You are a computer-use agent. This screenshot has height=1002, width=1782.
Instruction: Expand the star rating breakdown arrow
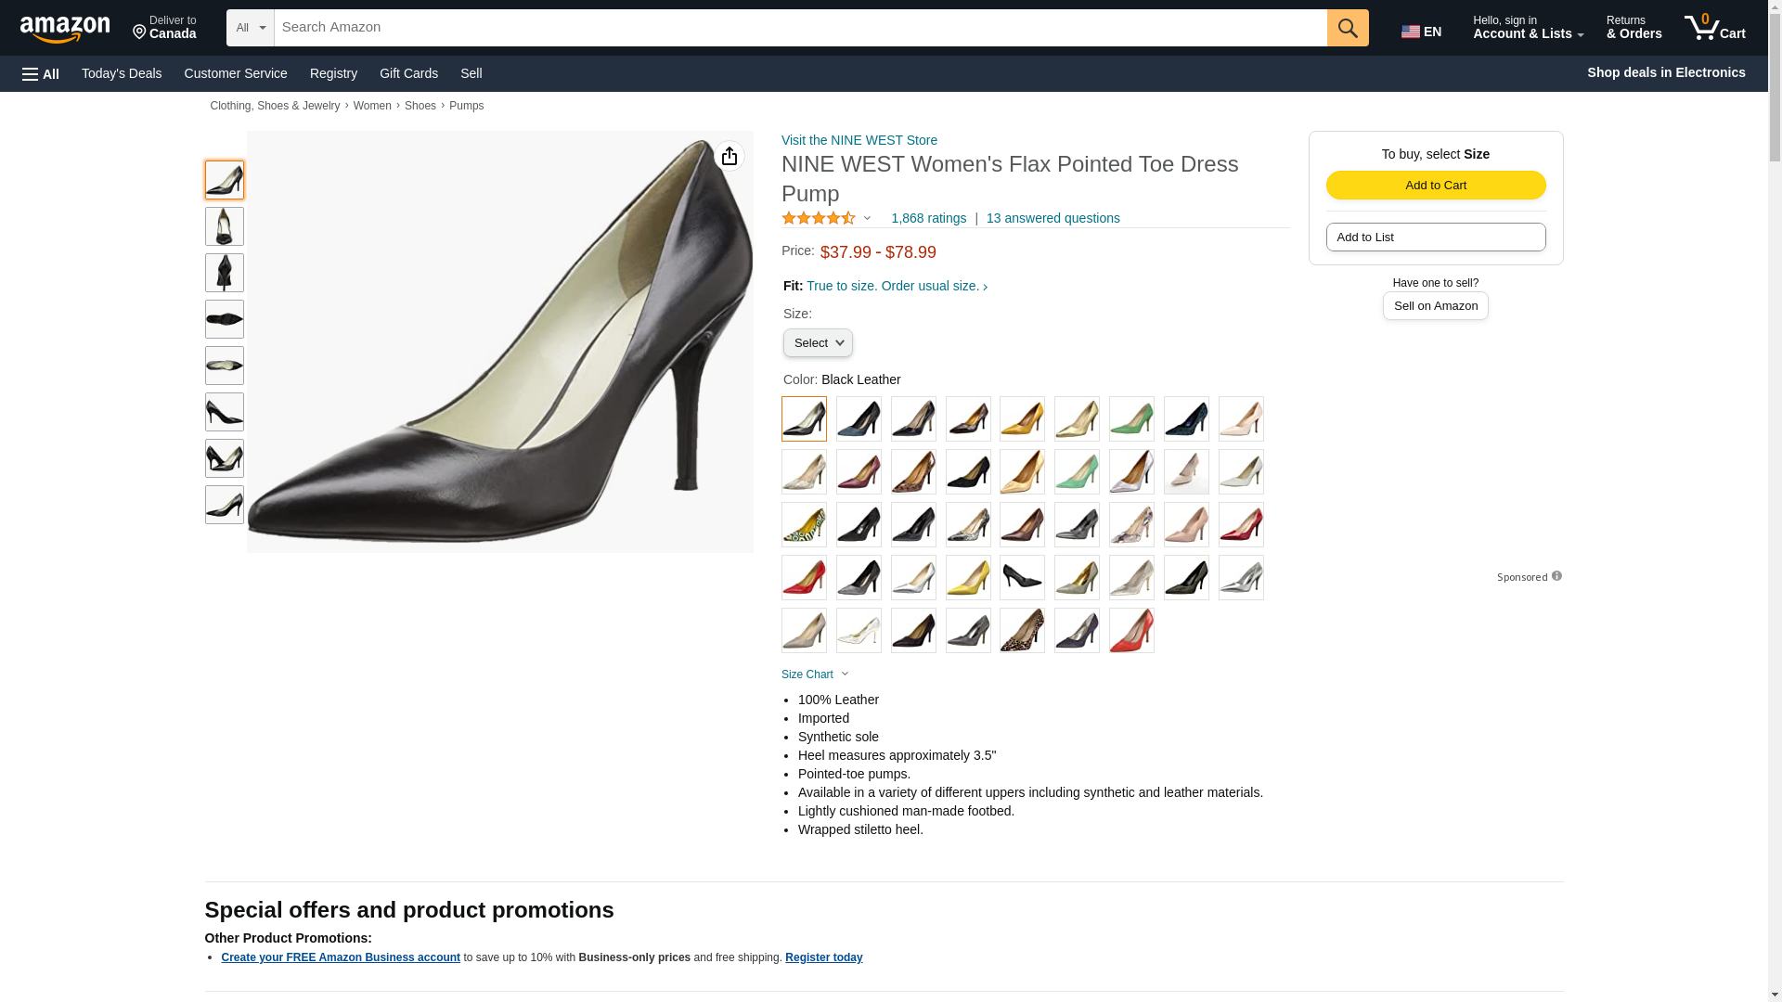(x=867, y=219)
